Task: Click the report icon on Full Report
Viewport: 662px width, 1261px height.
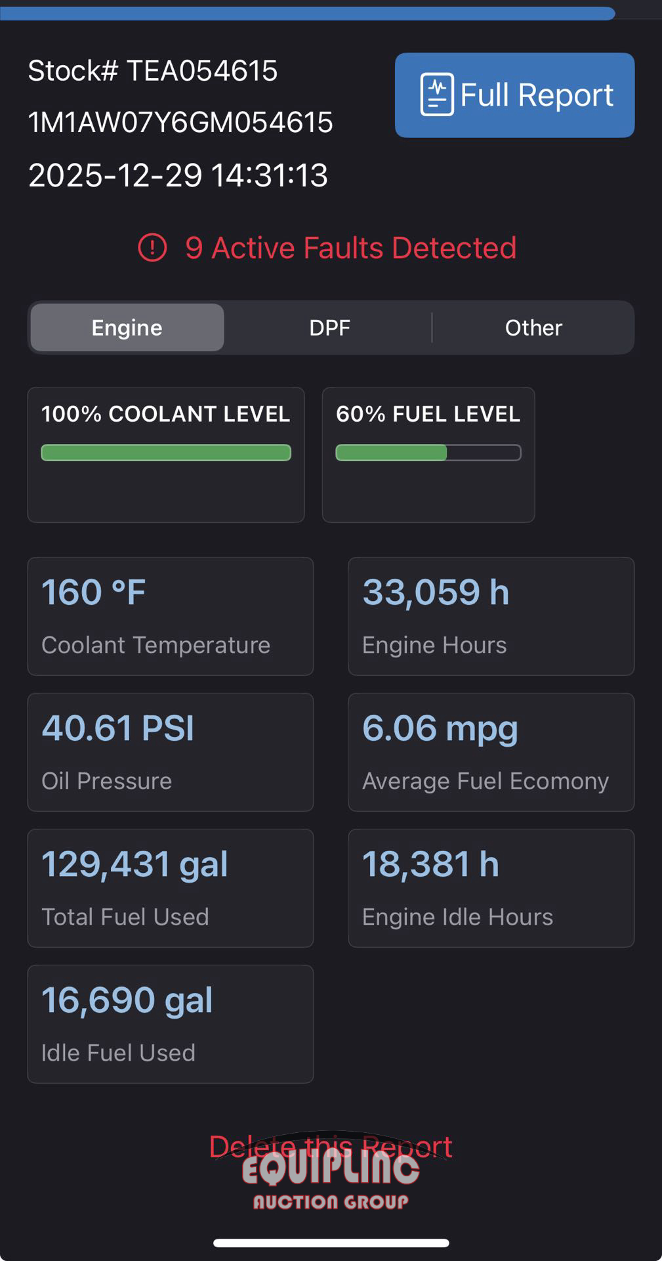Action: point(436,95)
